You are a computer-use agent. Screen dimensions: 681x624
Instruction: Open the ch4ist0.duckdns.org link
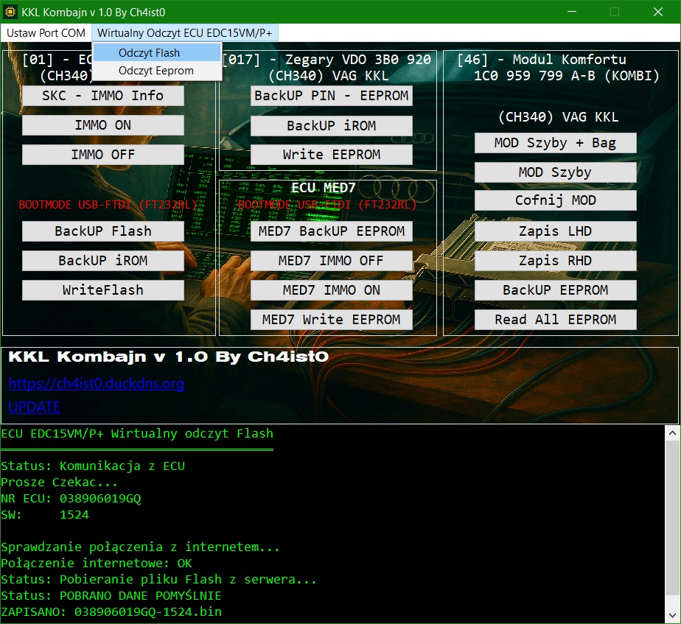coord(97,384)
